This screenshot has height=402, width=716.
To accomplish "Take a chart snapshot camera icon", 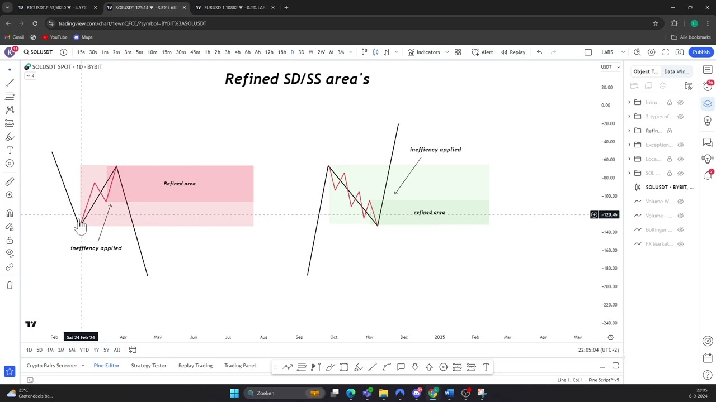I will (x=680, y=52).
